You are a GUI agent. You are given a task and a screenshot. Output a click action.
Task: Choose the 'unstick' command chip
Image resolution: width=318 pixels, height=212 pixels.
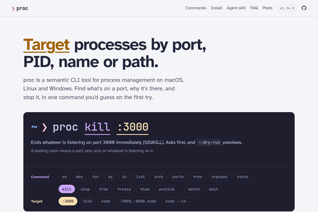click(167, 189)
